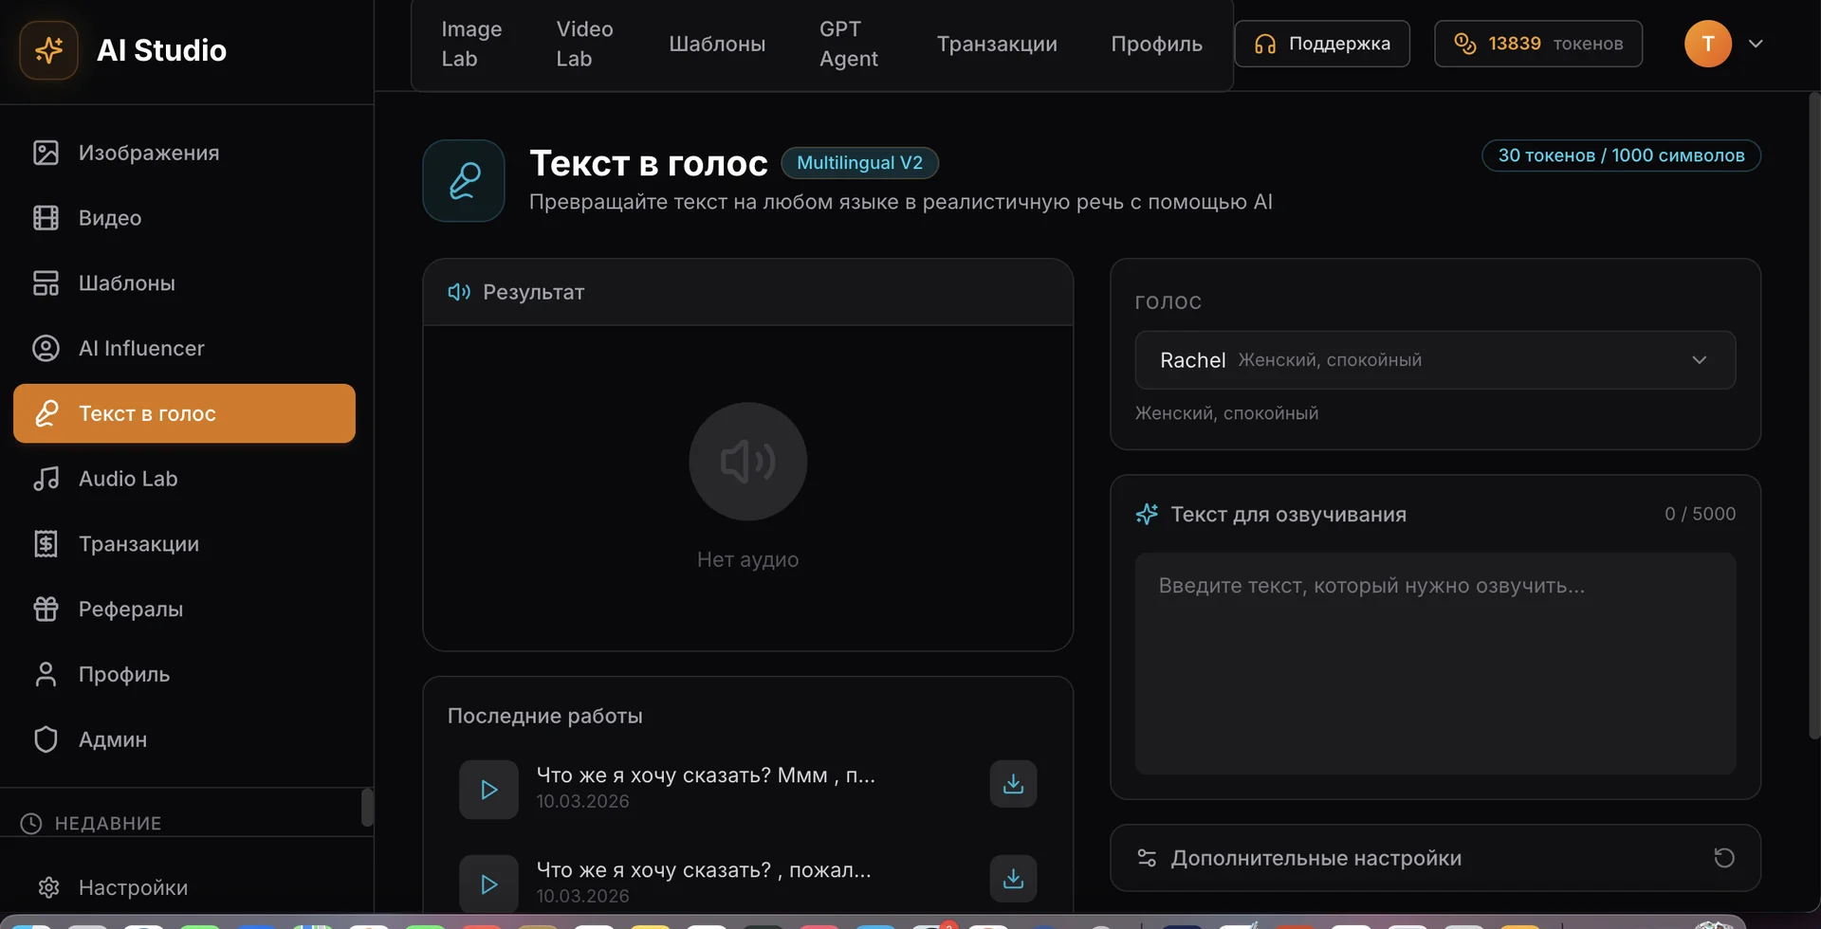Viewport: 1821px width, 929px height.
Task: Click the 0 / 5000 character counter
Action: click(1700, 514)
